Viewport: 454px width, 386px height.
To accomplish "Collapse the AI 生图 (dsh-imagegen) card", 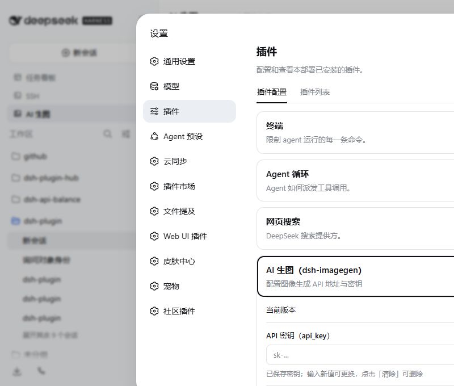I will (x=356, y=276).
